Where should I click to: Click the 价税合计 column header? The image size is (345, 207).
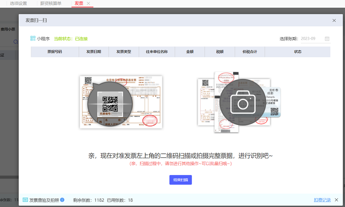(250, 52)
